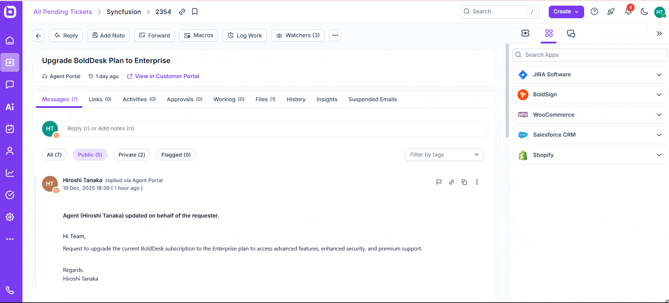This screenshot has height=303, width=669.
Task: Open the AI module in sidebar
Action: click(10, 107)
